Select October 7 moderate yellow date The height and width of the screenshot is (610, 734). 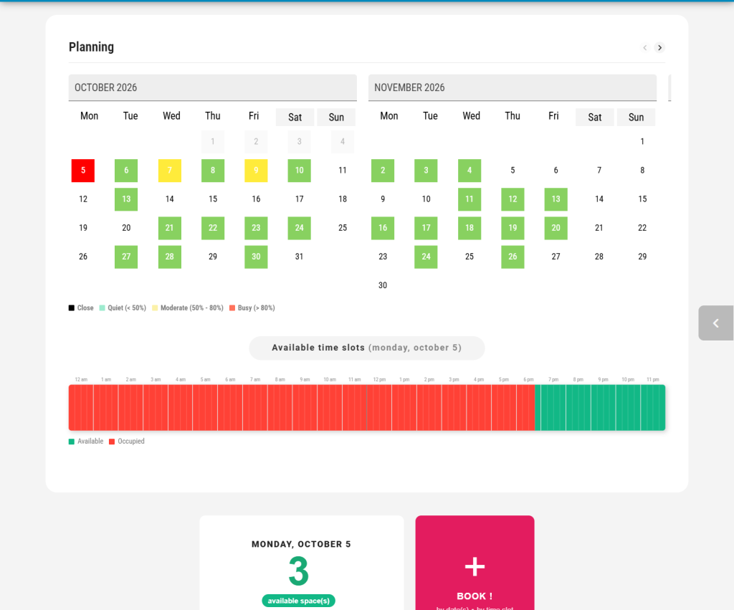point(169,171)
